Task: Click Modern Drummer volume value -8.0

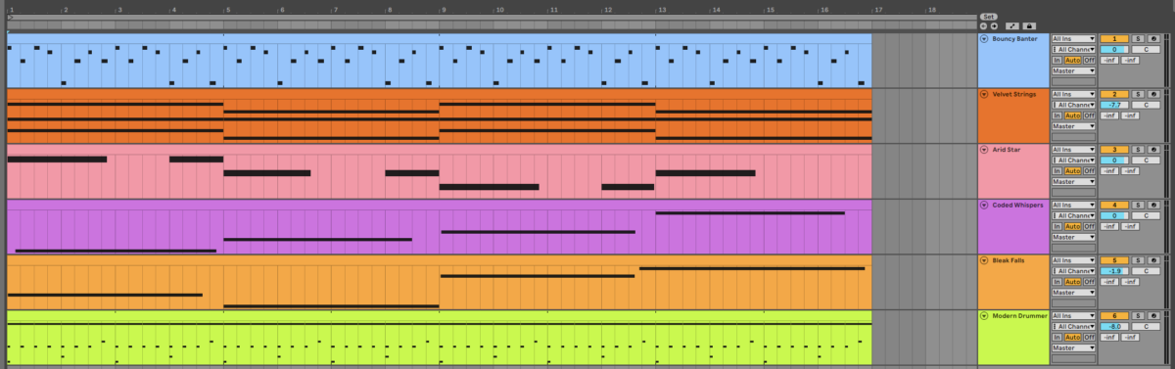Action: 1114,326
